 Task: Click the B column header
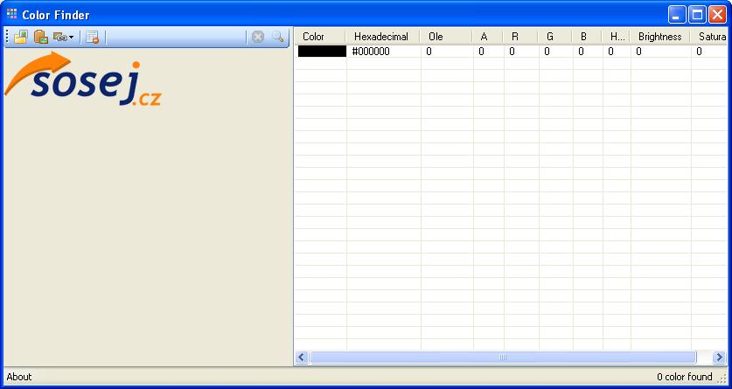point(587,37)
